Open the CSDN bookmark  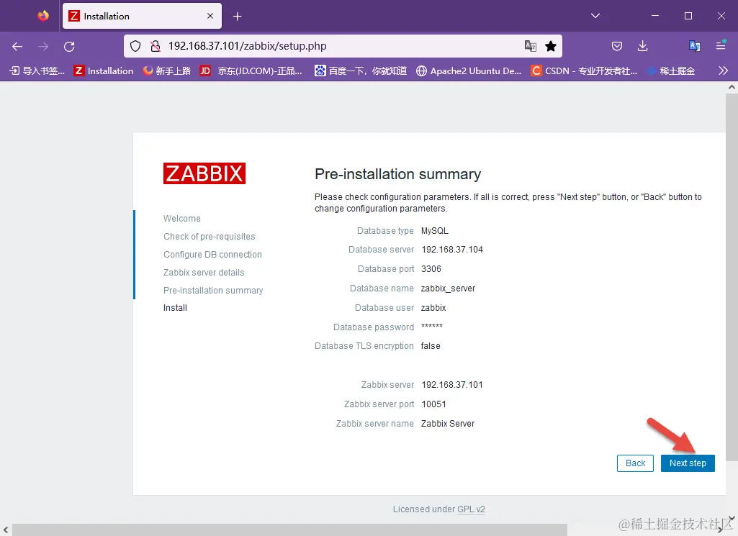pyautogui.click(x=584, y=71)
